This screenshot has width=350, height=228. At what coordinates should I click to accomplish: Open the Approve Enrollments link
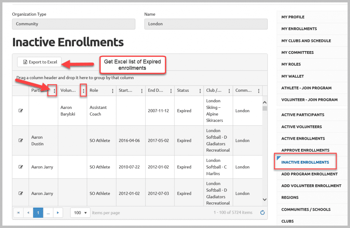pos(305,150)
